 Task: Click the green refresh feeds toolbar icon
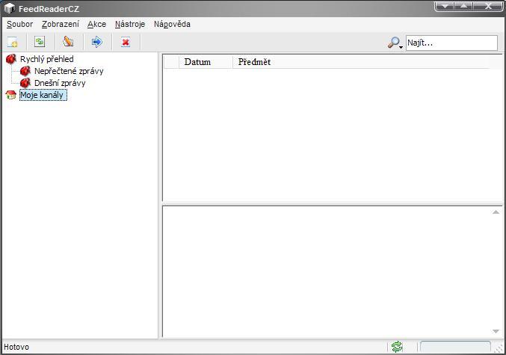[40, 43]
